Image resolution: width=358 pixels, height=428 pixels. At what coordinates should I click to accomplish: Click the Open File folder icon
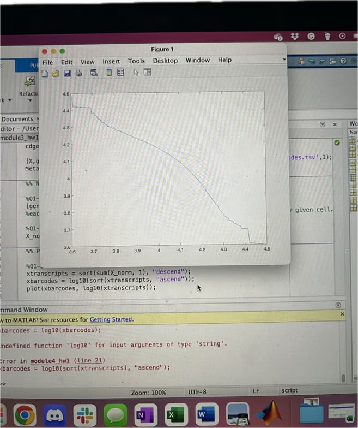56,73
